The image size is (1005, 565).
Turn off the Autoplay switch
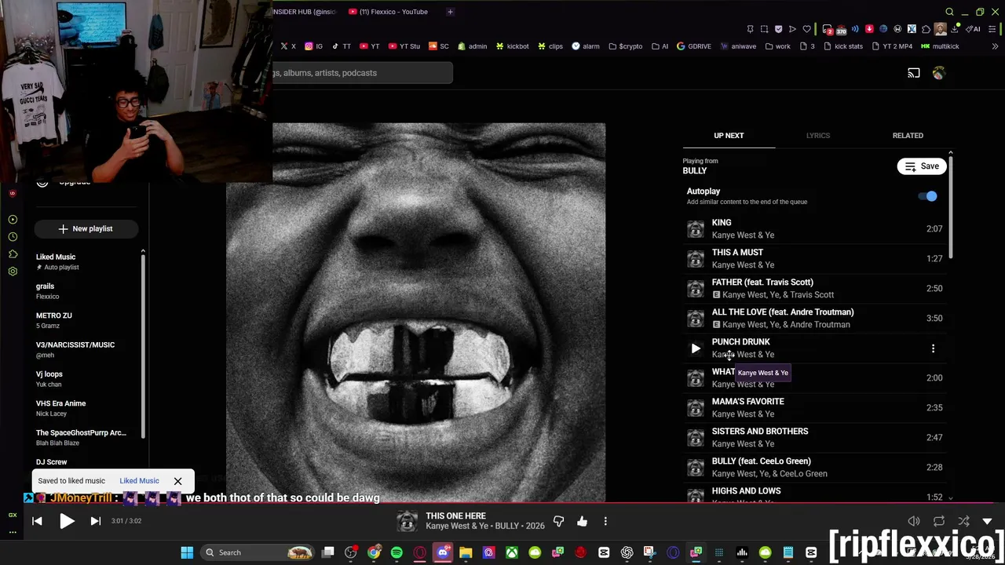[928, 196]
